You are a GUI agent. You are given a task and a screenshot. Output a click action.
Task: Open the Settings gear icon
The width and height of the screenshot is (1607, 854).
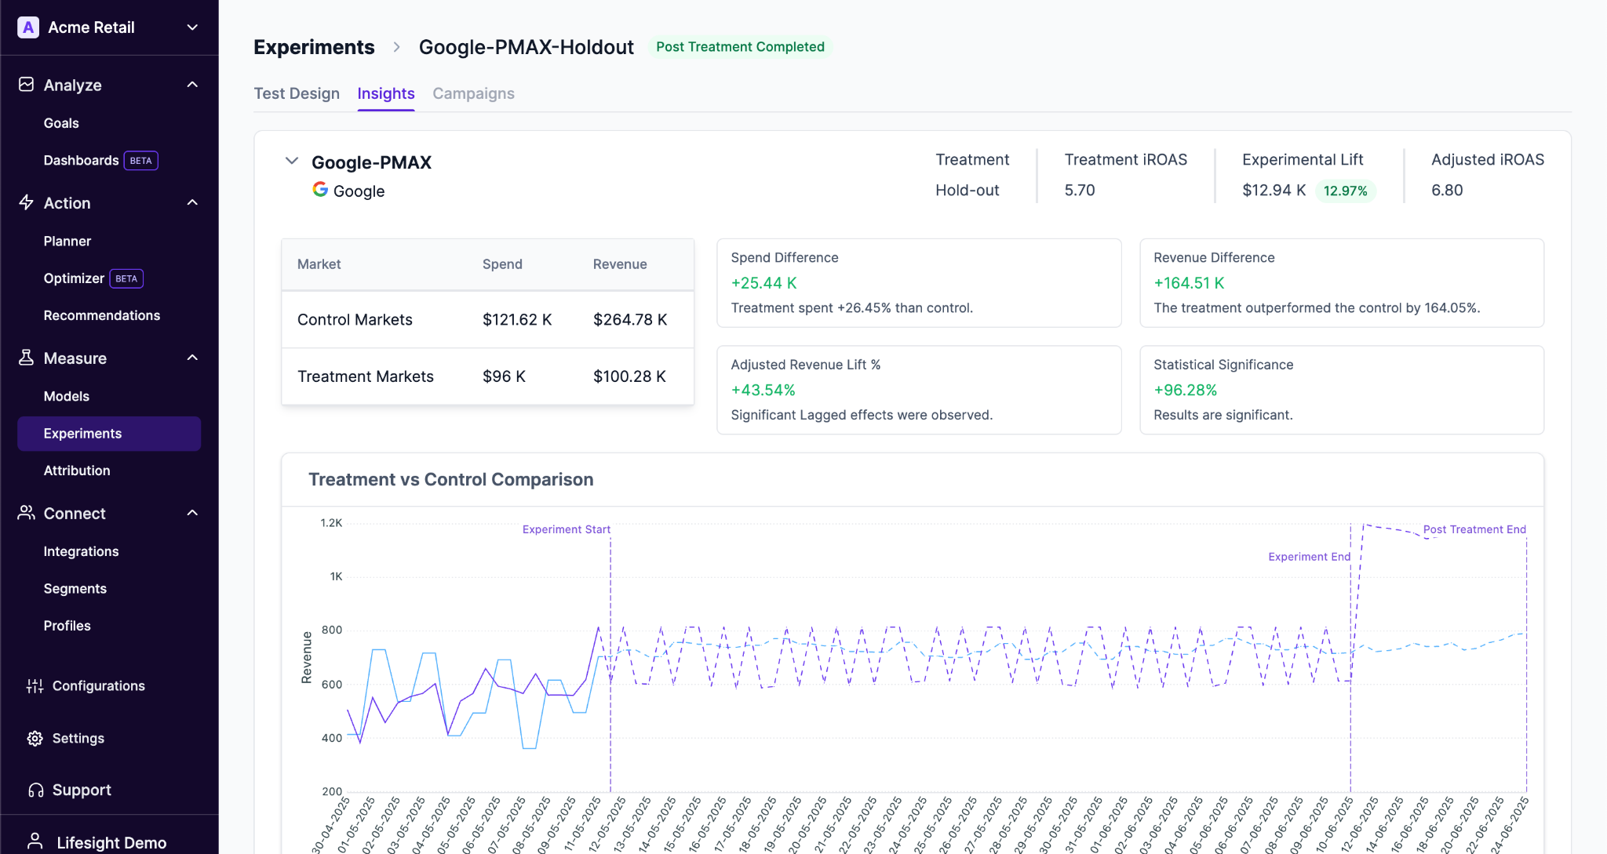point(35,738)
